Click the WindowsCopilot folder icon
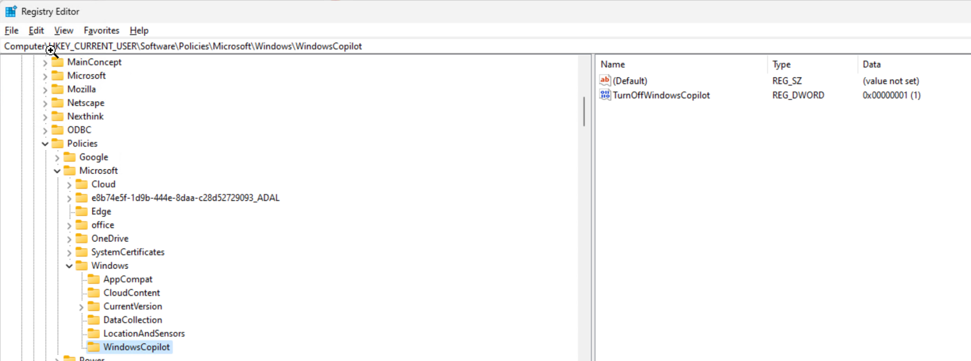The width and height of the screenshot is (971, 361). 94,347
